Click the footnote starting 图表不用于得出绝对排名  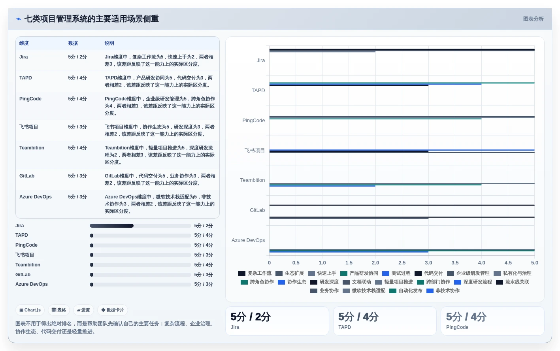(x=116, y=328)
